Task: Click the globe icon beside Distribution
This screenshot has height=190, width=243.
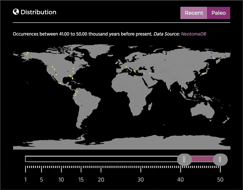Action: [16, 12]
